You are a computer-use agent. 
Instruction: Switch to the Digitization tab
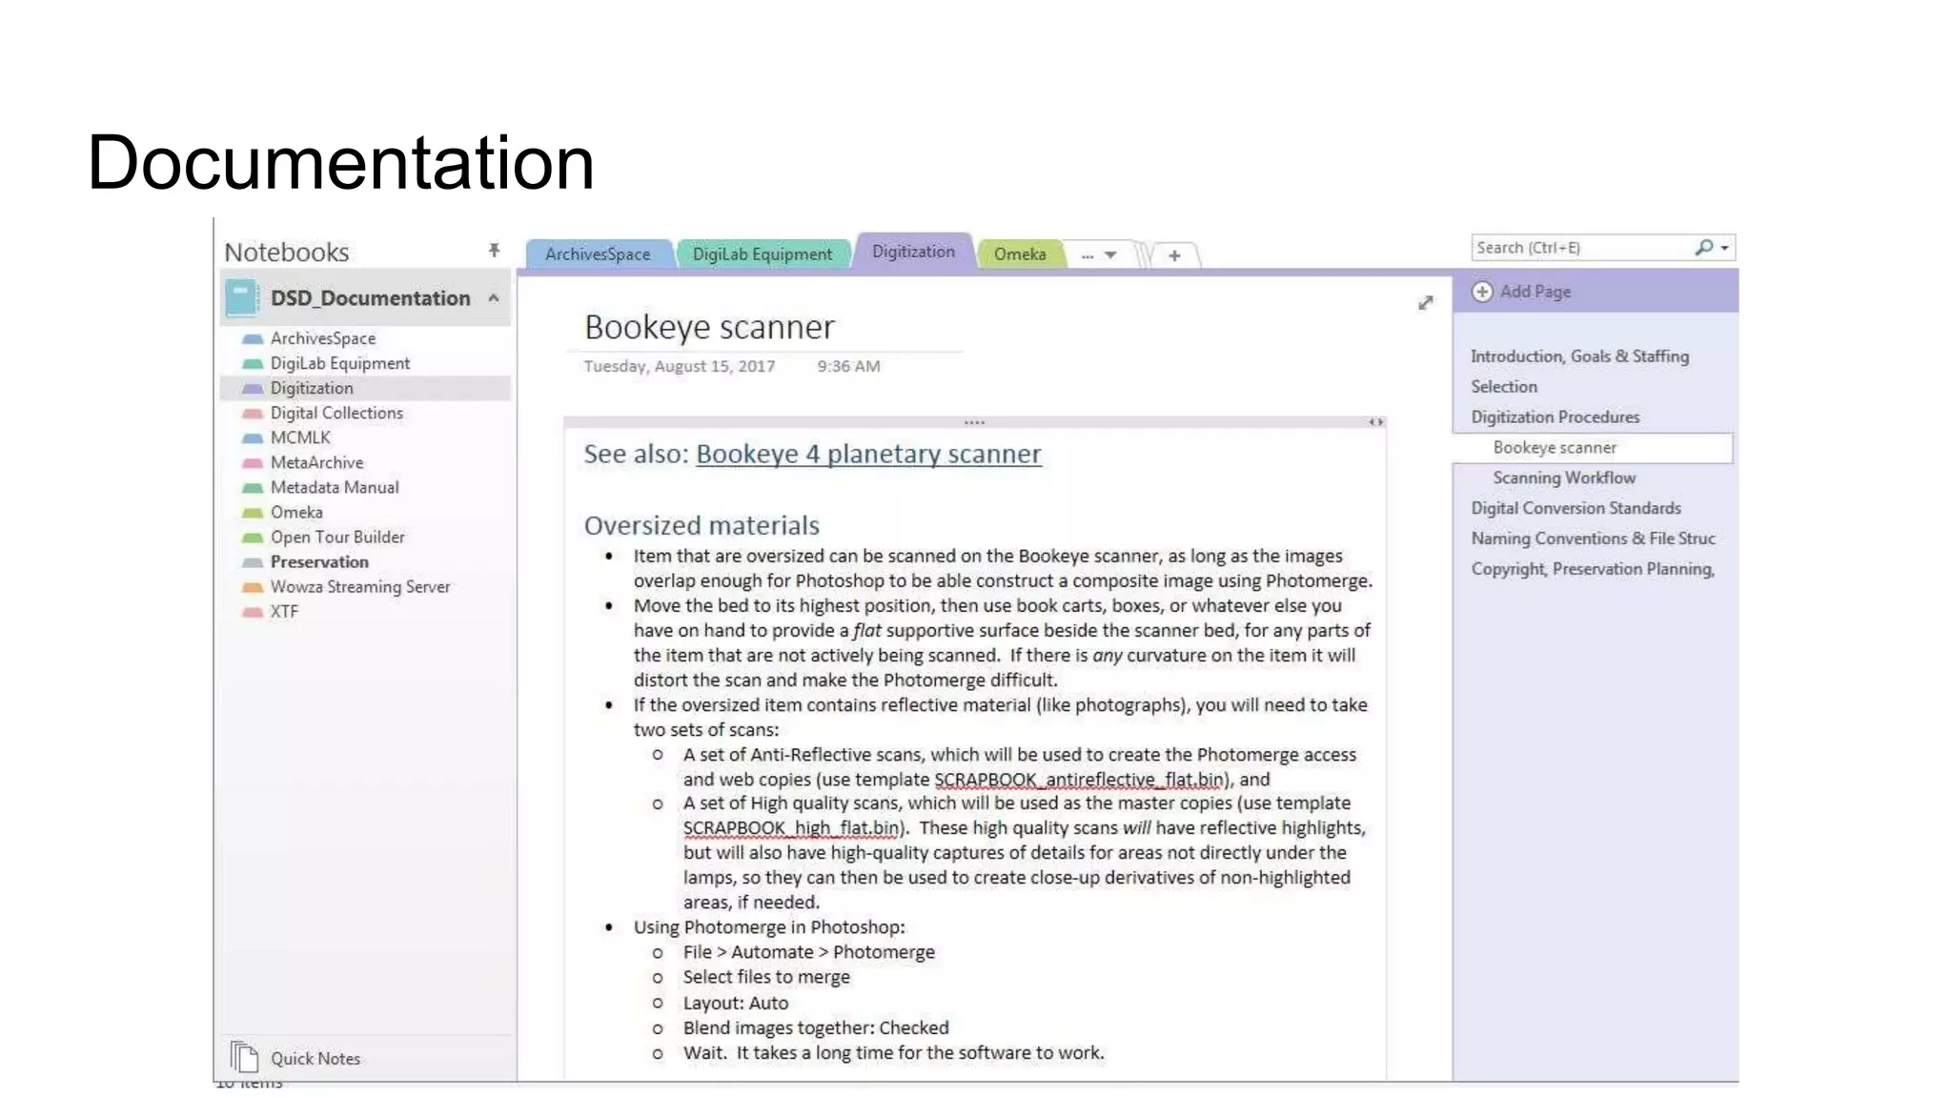913,252
